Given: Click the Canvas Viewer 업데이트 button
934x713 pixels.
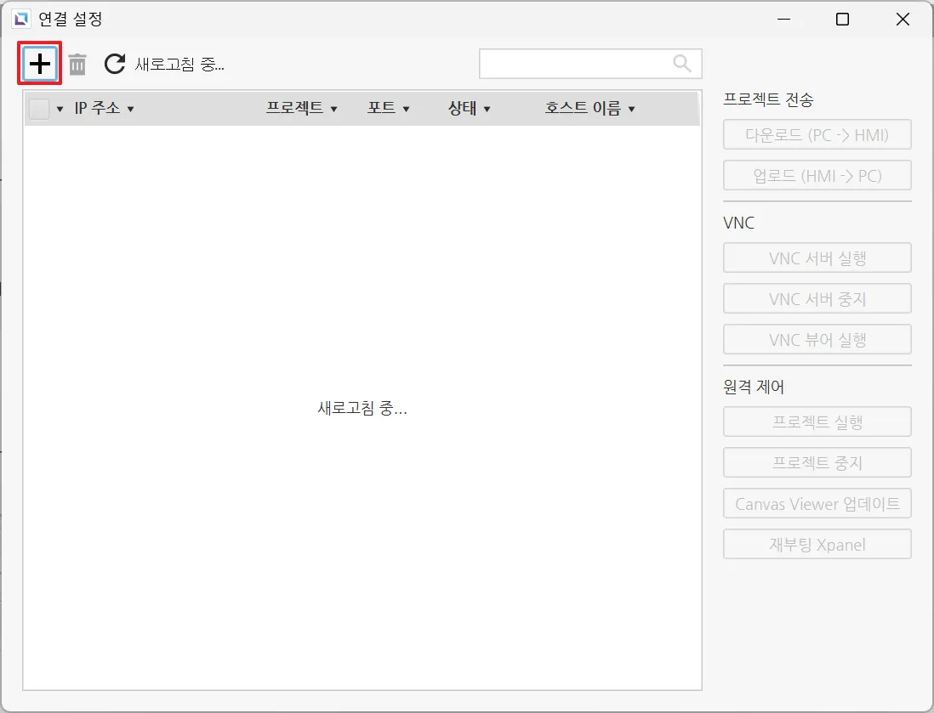Looking at the screenshot, I should click(817, 503).
